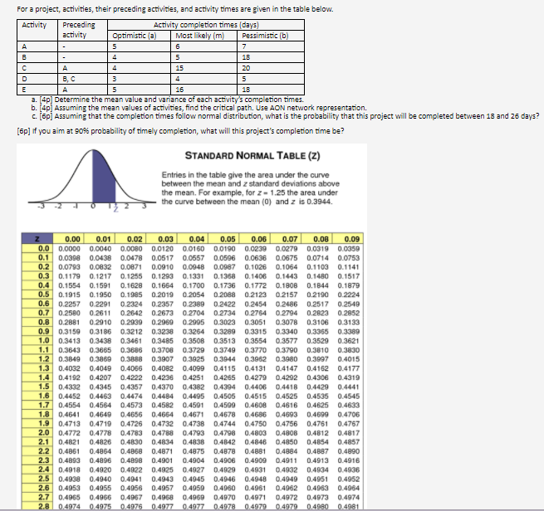Select the z row label 0.0
The image size is (544, 511).
pos(37,248)
